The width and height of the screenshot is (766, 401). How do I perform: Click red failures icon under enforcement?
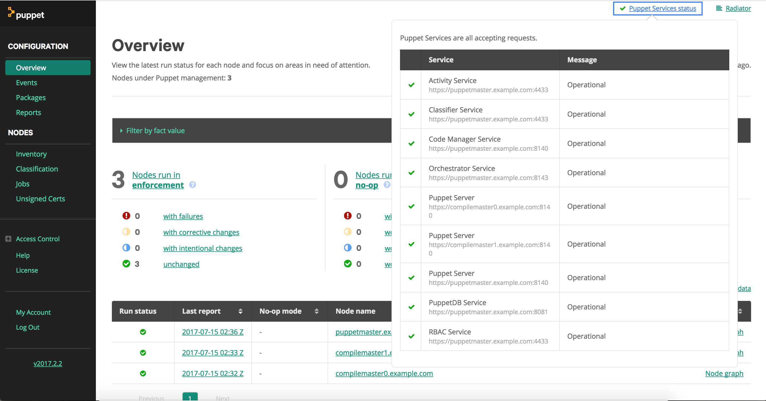point(126,216)
